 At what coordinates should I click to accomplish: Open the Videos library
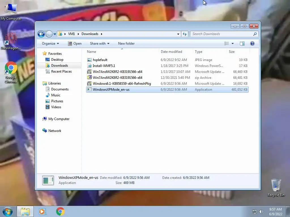[x=56, y=107]
